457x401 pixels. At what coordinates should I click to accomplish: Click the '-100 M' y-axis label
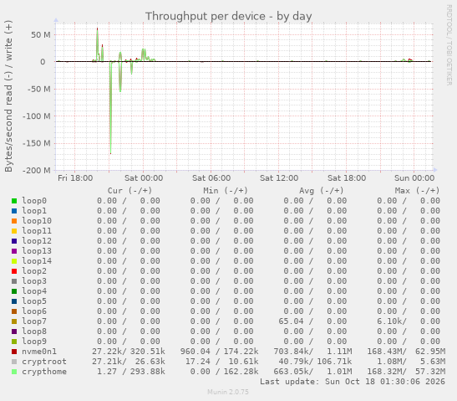37,116
